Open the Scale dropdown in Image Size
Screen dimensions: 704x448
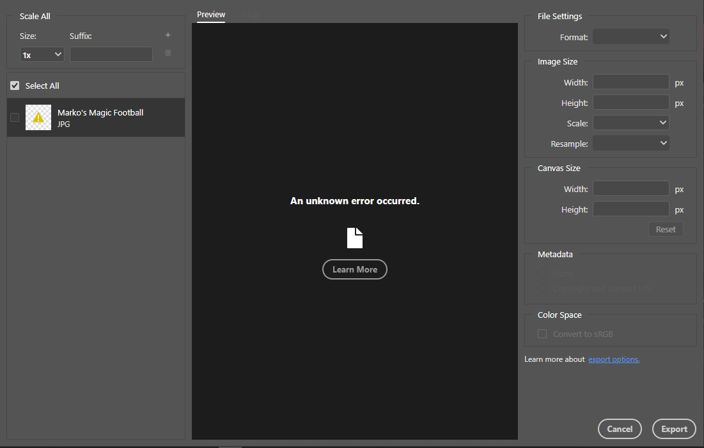(630, 122)
